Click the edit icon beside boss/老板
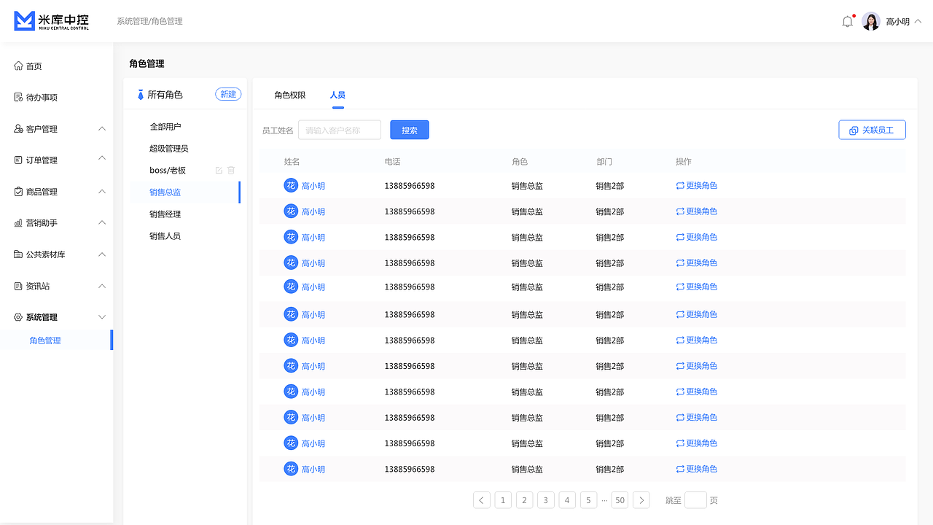The image size is (933, 525). coord(219,171)
